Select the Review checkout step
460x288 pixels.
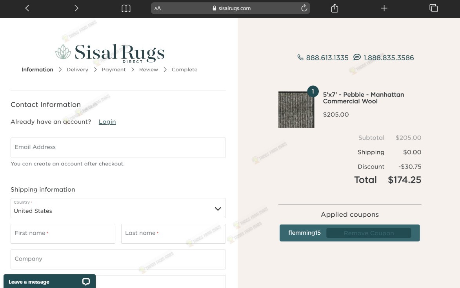149,70
